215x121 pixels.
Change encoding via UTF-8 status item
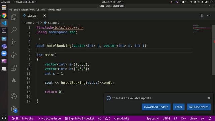point(166,118)
